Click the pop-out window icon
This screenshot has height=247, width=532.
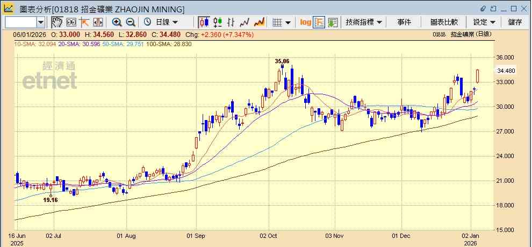[494, 9]
